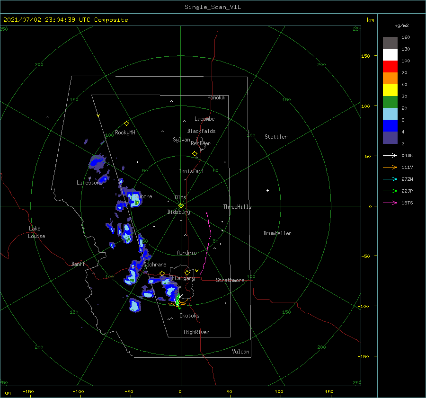
Task: Click the radar site diamond at Olds center
Action: point(181,206)
